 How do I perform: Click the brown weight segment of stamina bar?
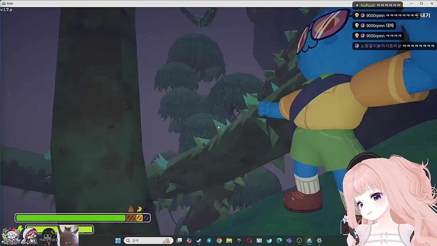[131, 218]
